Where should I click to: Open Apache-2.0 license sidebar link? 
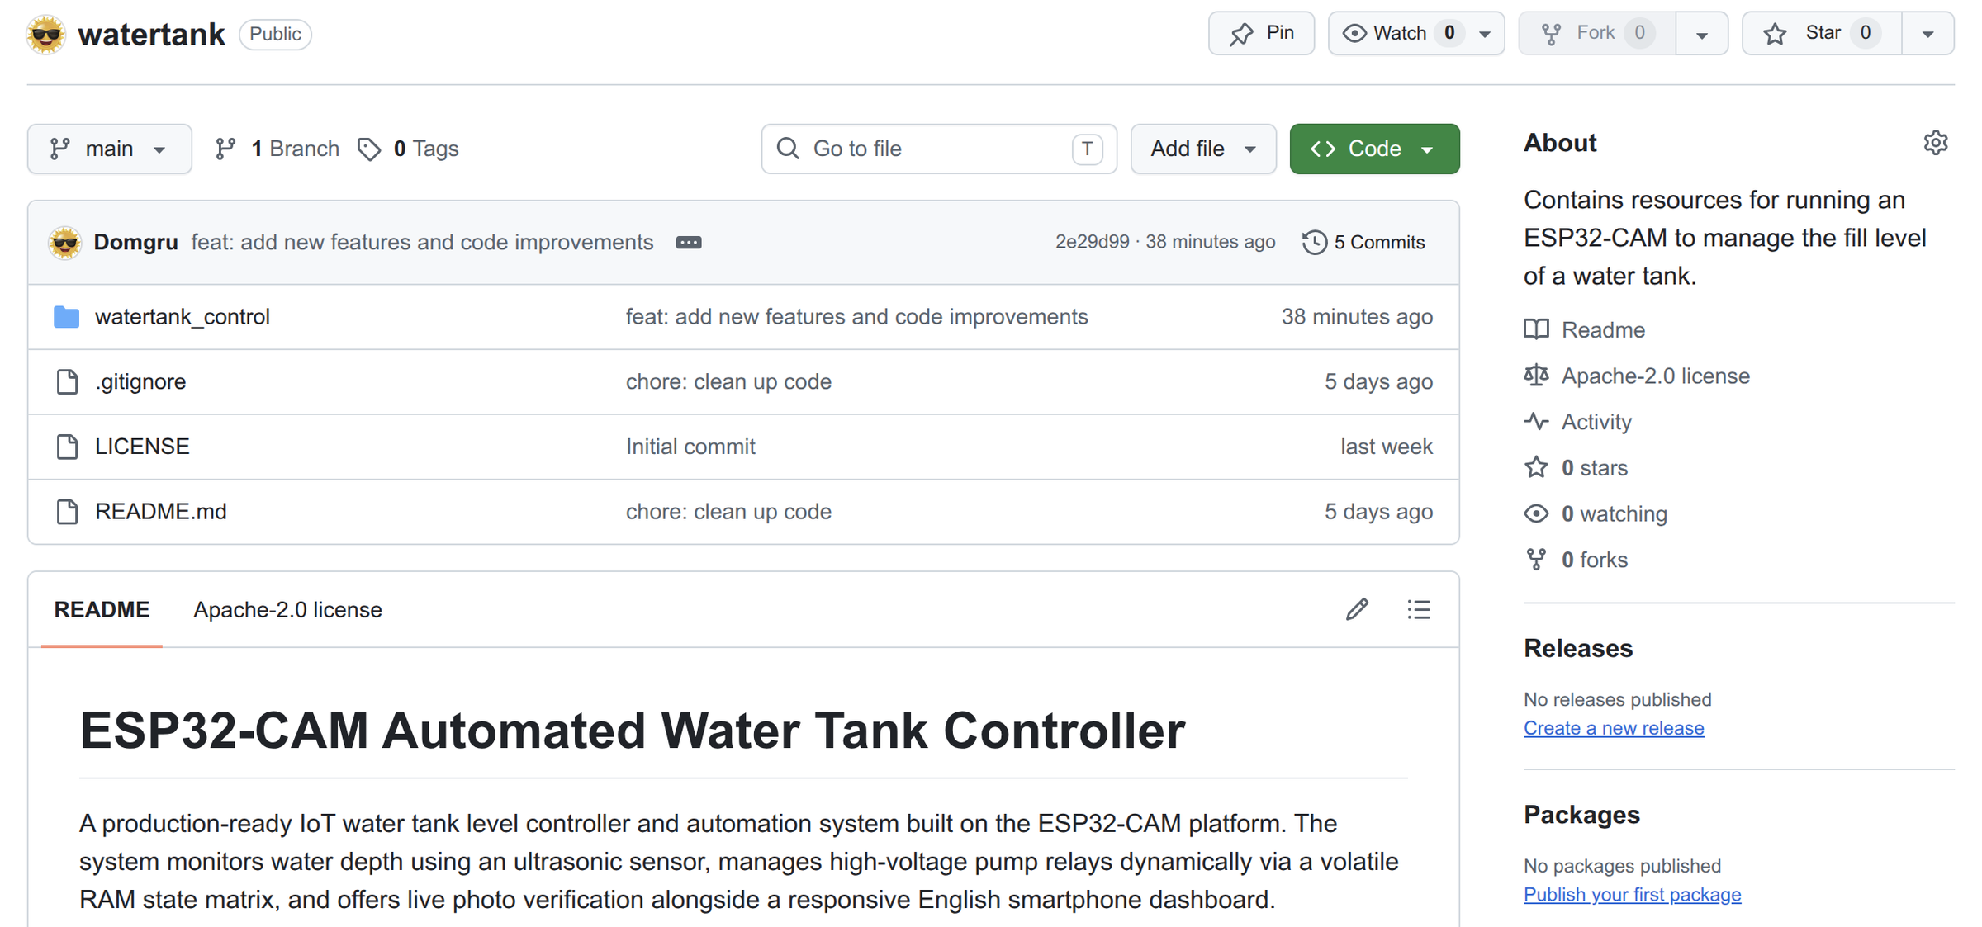tap(1656, 376)
